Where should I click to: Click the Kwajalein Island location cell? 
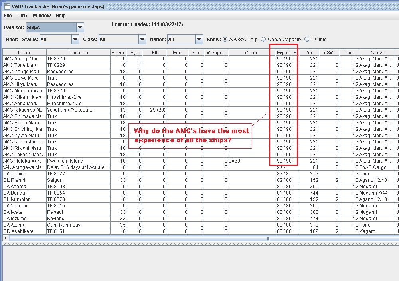pyautogui.click(x=79, y=161)
